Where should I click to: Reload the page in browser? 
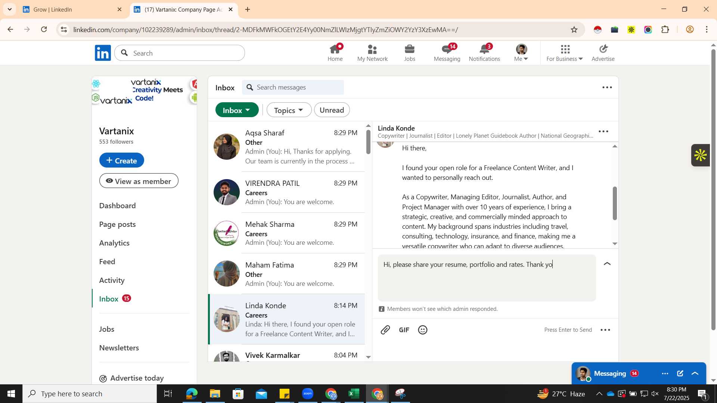click(x=44, y=29)
